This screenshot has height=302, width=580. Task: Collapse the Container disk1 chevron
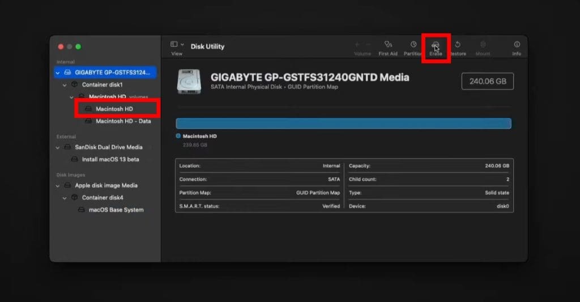[x=65, y=85]
